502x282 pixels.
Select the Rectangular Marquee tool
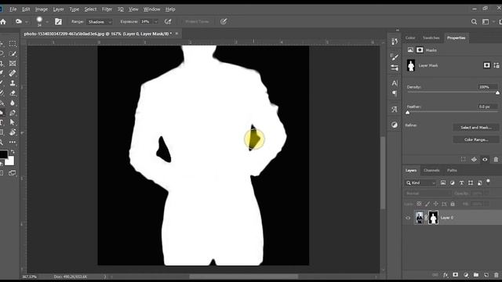click(13, 44)
